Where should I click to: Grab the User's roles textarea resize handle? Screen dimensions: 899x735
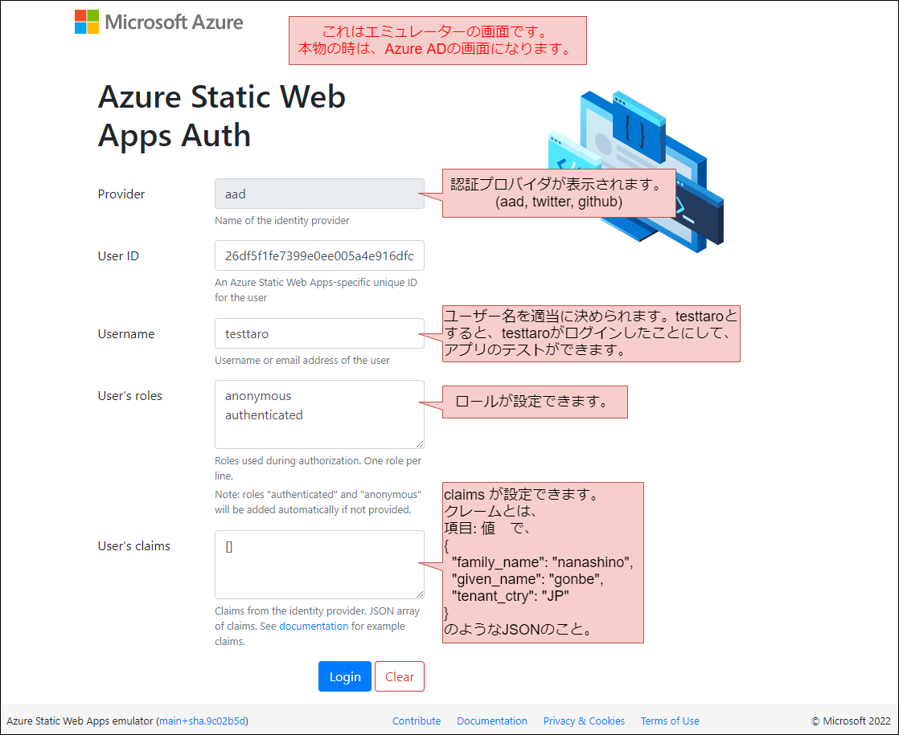point(420,444)
